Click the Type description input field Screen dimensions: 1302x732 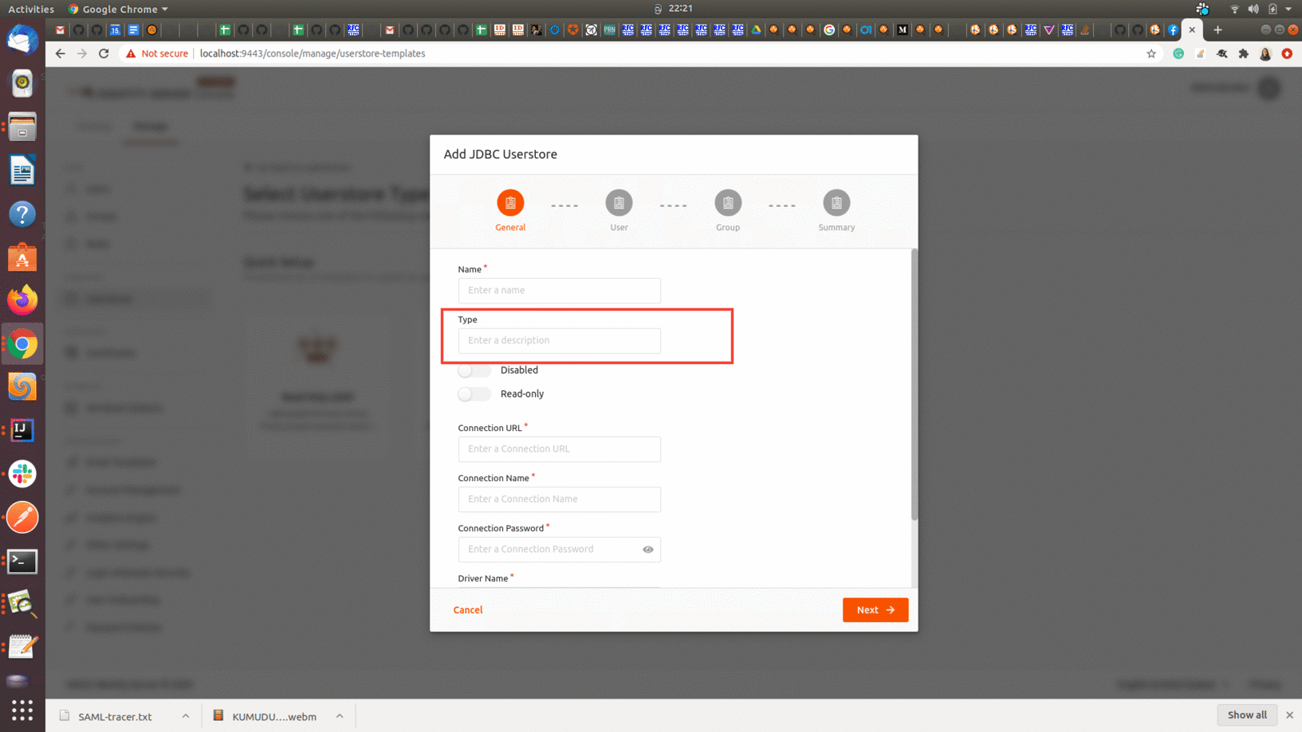point(559,341)
